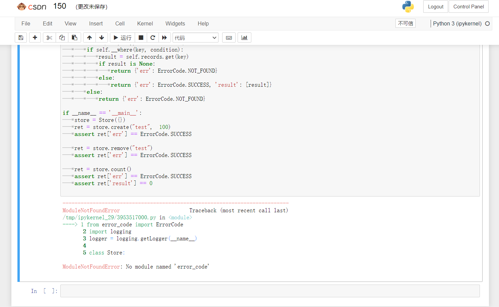Open the Edit menu

48,23
